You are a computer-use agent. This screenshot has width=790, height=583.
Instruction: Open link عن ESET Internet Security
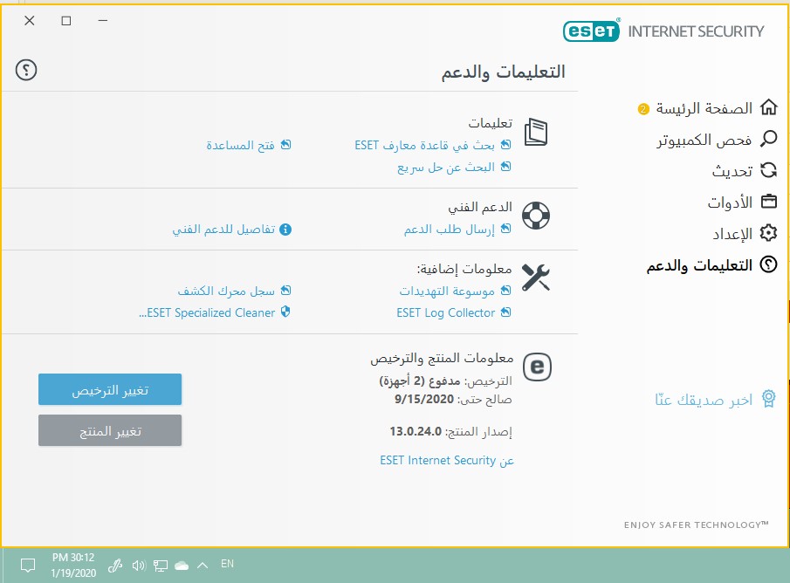(447, 460)
